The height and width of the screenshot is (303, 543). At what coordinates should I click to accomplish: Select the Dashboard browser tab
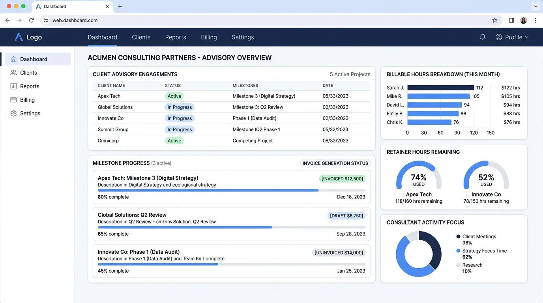[x=72, y=7]
